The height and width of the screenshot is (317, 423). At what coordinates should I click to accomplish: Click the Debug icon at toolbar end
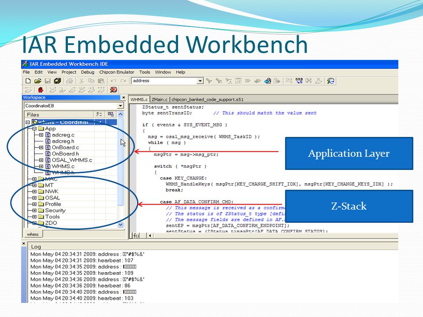331,81
